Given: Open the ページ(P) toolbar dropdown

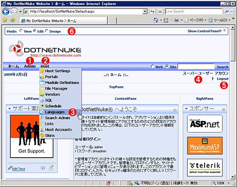Looking at the screenshot, I should 206,20.
